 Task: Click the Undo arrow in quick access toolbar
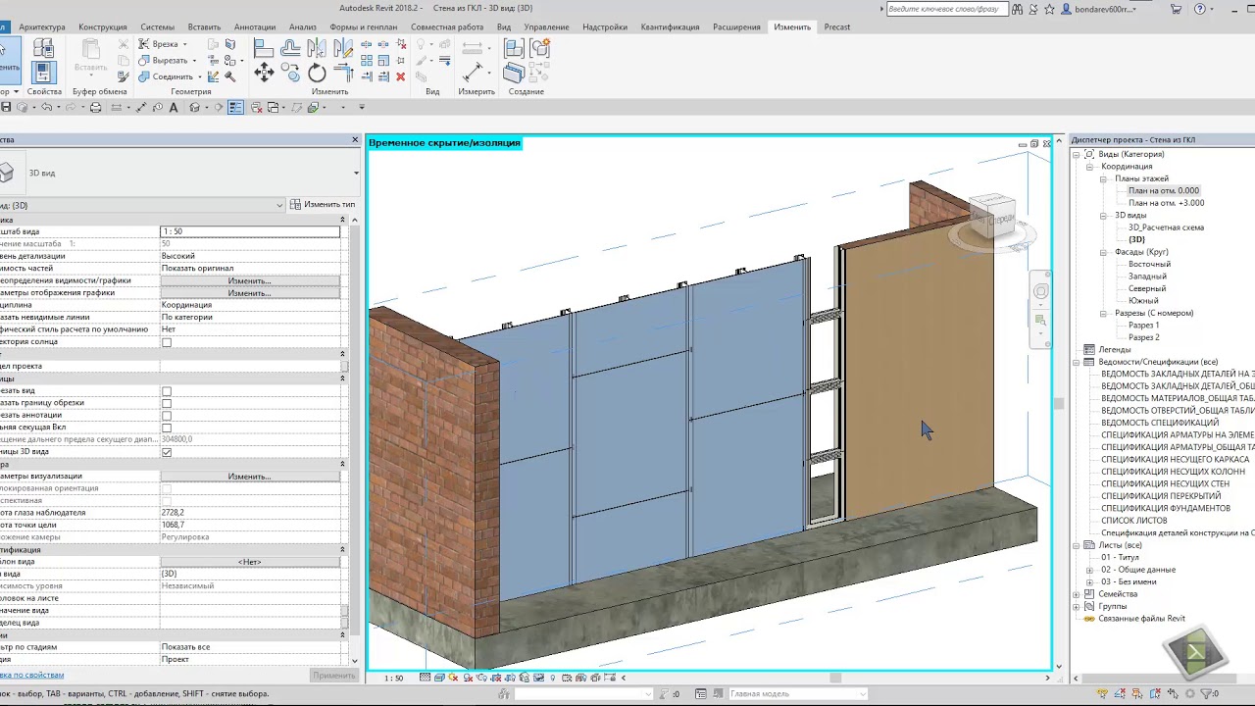click(46, 108)
